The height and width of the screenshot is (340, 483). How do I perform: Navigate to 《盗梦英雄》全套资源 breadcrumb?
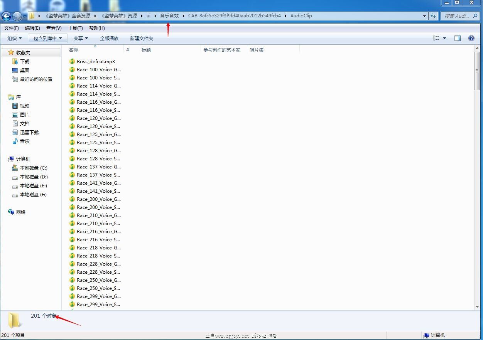click(68, 16)
